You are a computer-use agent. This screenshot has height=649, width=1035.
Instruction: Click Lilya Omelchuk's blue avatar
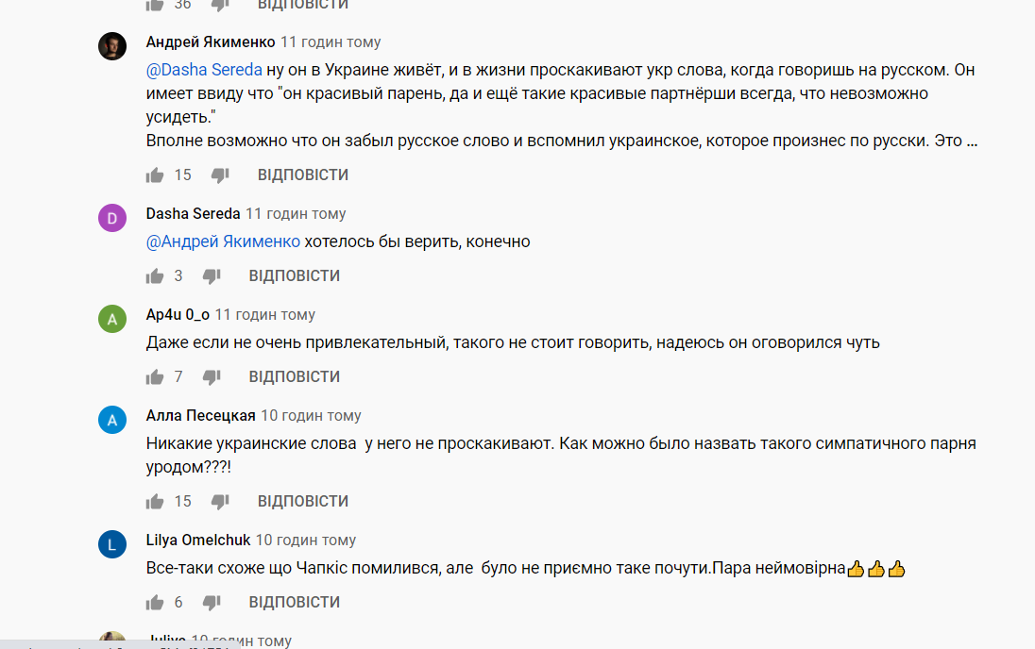pos(112,544)
